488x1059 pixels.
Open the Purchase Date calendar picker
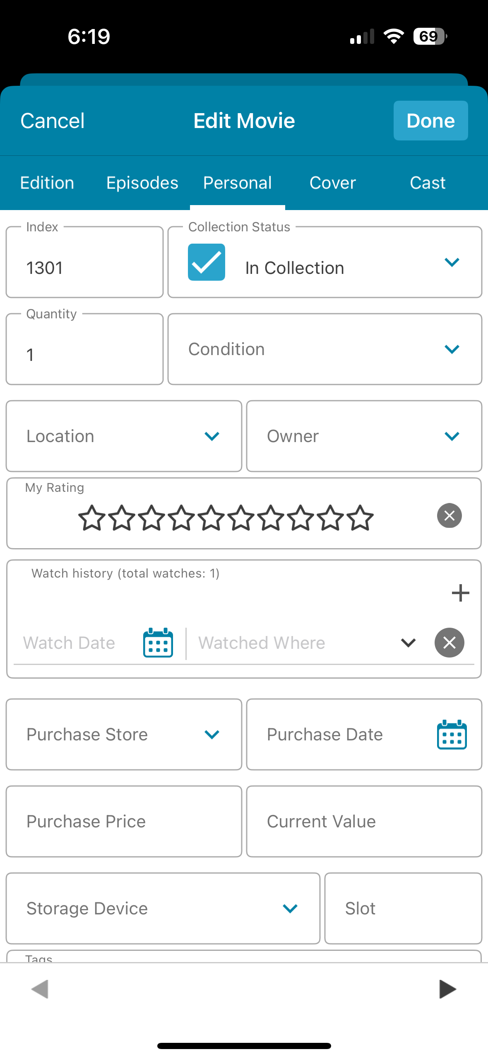coord(452,735)
